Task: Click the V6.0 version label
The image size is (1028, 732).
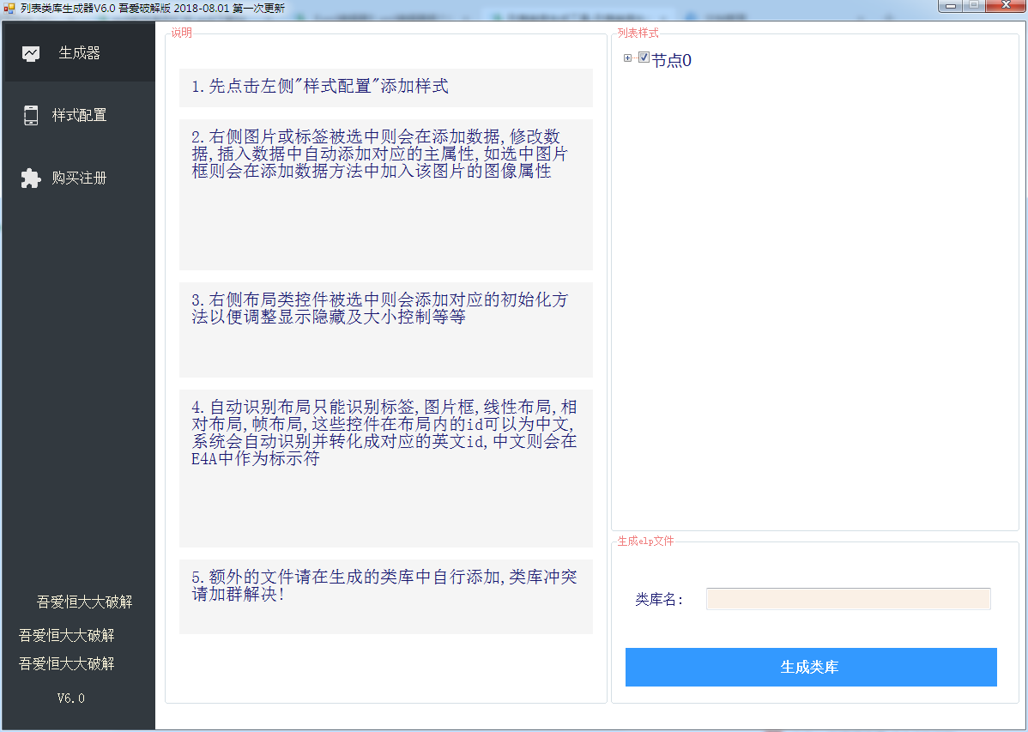Action: point(71,699)
